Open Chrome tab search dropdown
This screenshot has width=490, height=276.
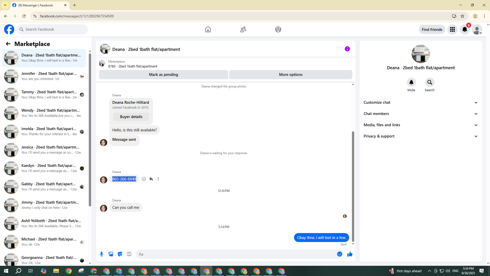point(5,5)
